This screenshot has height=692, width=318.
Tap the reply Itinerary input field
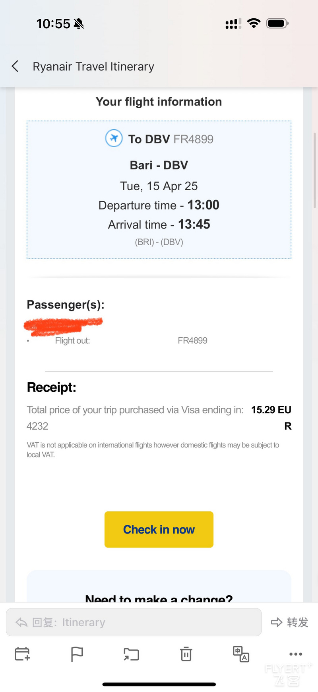(134, 622)
